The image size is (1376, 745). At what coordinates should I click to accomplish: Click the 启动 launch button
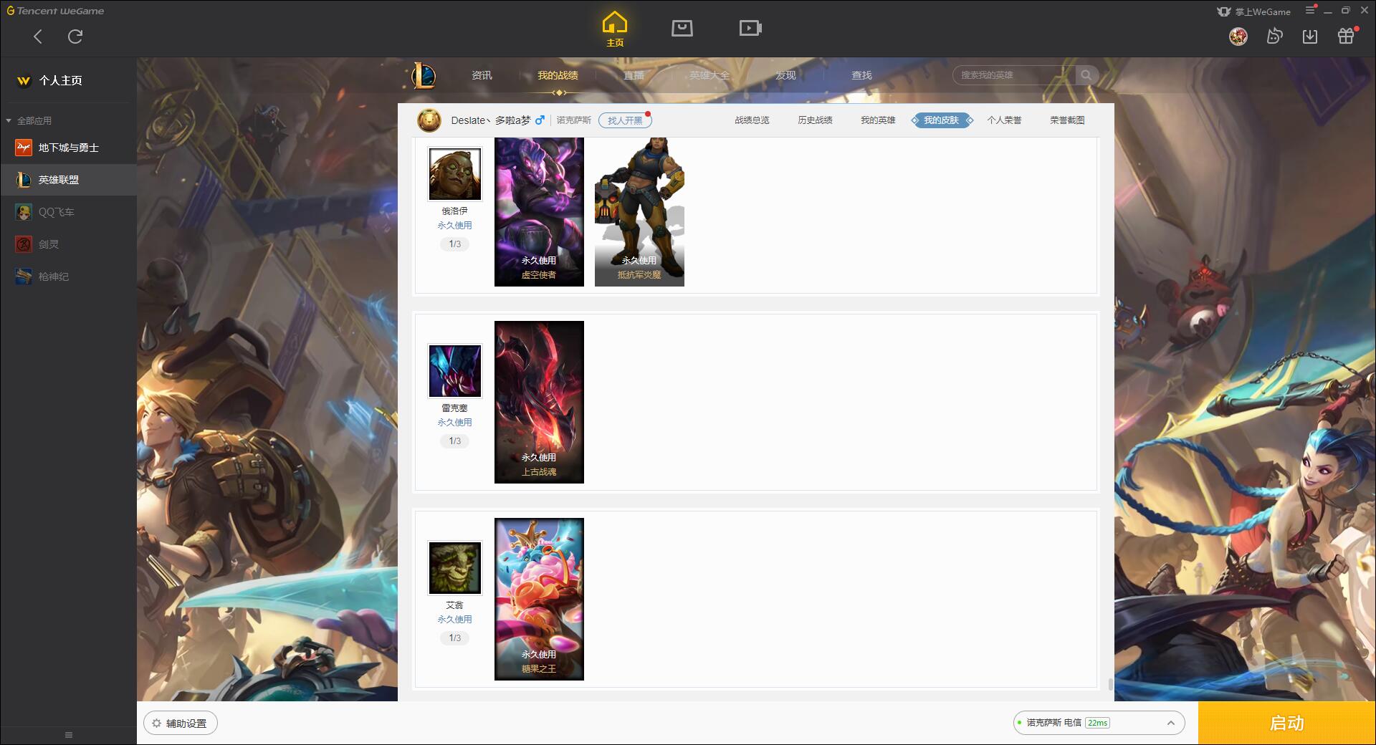(x=1286, y=724)
